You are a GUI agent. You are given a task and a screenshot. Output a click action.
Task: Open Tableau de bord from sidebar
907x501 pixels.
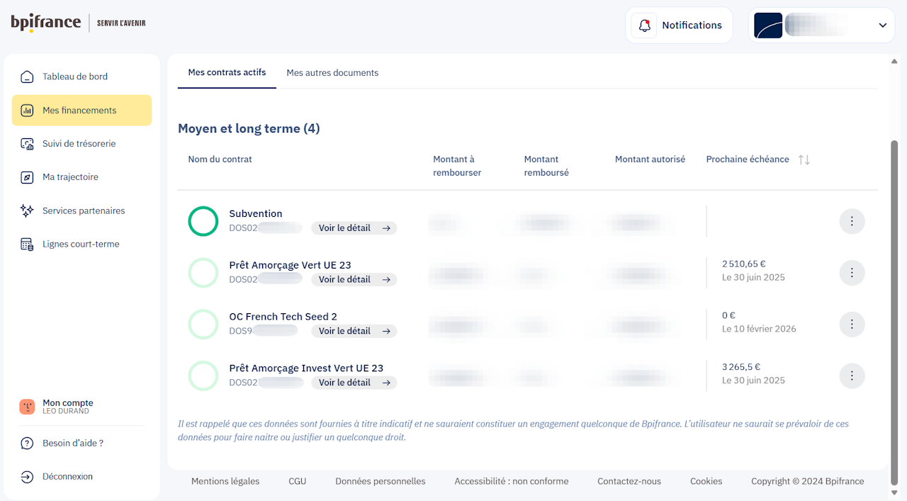click(x=75, y=77)
